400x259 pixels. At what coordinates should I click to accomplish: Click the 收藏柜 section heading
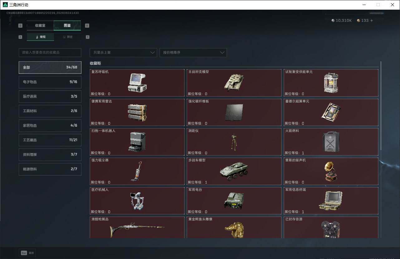click(x=95, y=63)
